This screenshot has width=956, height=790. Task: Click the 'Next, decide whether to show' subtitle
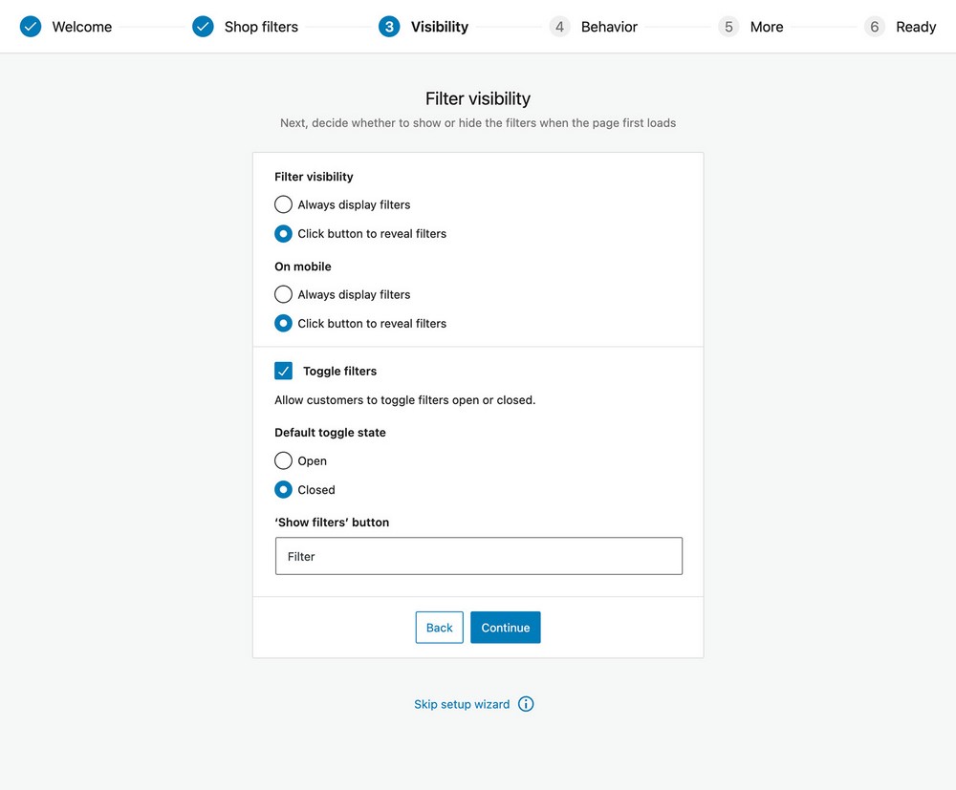click(x=478, y=123)
